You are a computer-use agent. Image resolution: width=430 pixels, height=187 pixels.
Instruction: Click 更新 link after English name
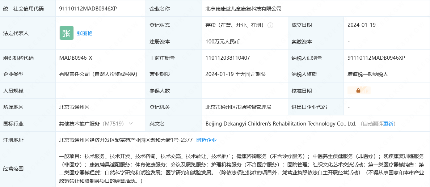point(388,124)
